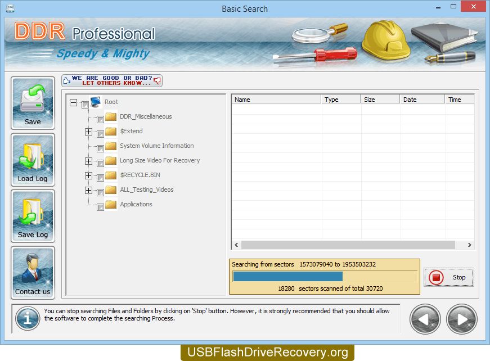Click the red Stop icon
The image size is (490, 361).
[436, 277]
